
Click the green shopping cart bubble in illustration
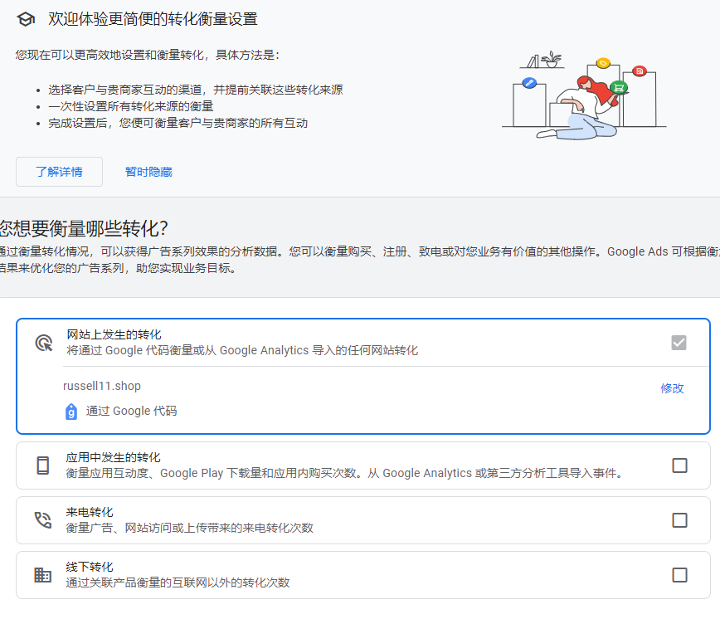point(617,86)
